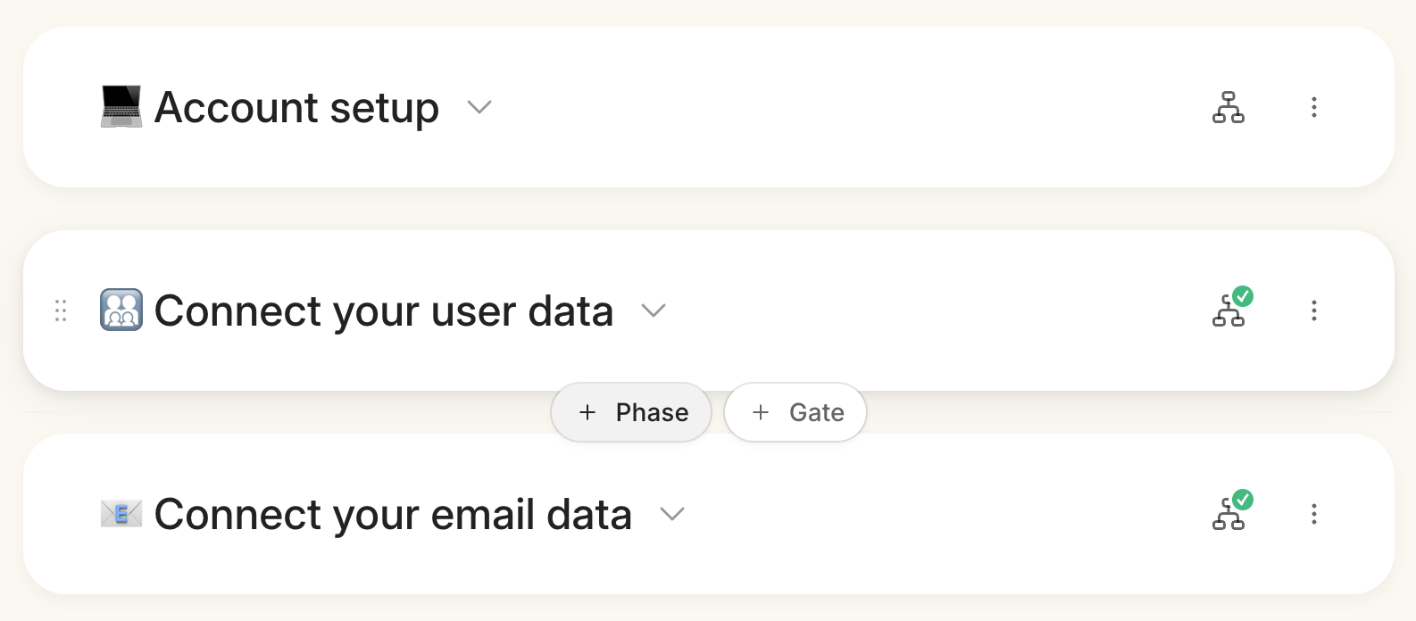Viewport: 1416px width, 621px height.
Task: Click the people emoji next to Connect your user data
Action: coord(121,310)
